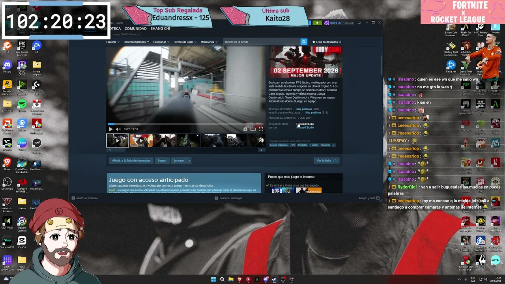Open the Categorías dropdown

(x=161, y=42)
